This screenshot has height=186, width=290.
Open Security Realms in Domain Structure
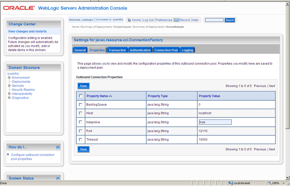coord(23,90)
